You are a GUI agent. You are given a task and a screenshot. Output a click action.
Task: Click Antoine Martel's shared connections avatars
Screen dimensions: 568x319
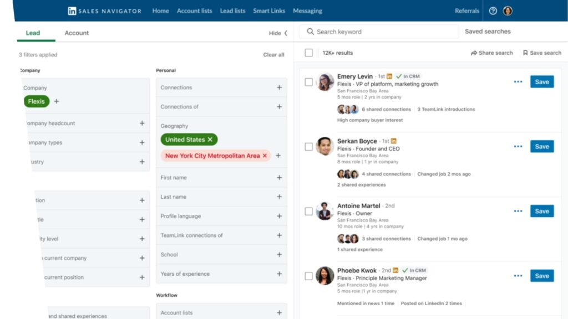348,239
